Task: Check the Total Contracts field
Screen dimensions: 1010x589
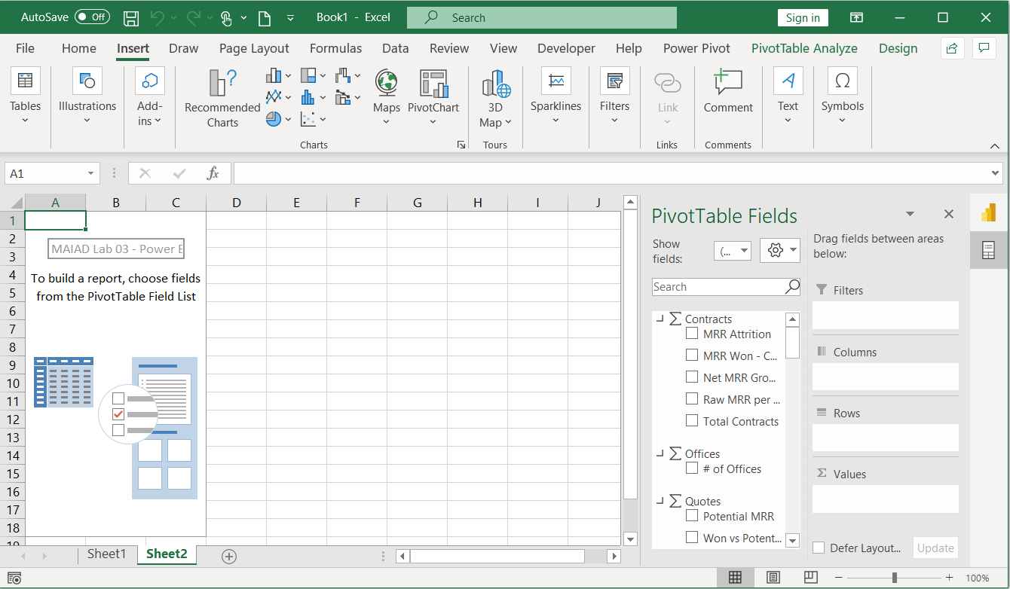Action: tap(692, 420)
